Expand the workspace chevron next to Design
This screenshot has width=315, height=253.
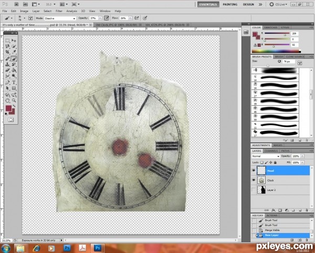[x=260, y=4]
